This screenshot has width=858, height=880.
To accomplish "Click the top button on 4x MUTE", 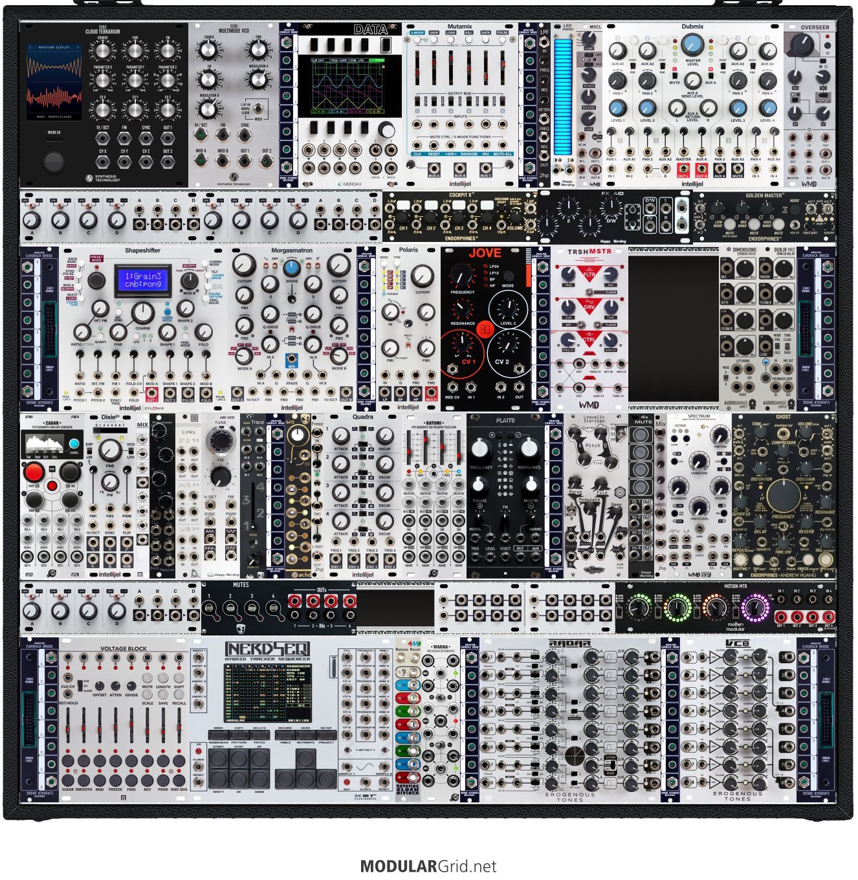I will pyautogui.click(x=641, y=434).
